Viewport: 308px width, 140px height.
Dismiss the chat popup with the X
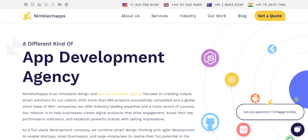[x=296, y=99]
